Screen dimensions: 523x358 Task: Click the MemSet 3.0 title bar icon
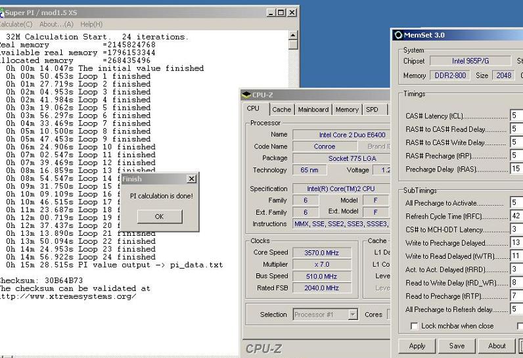[398, 35]
